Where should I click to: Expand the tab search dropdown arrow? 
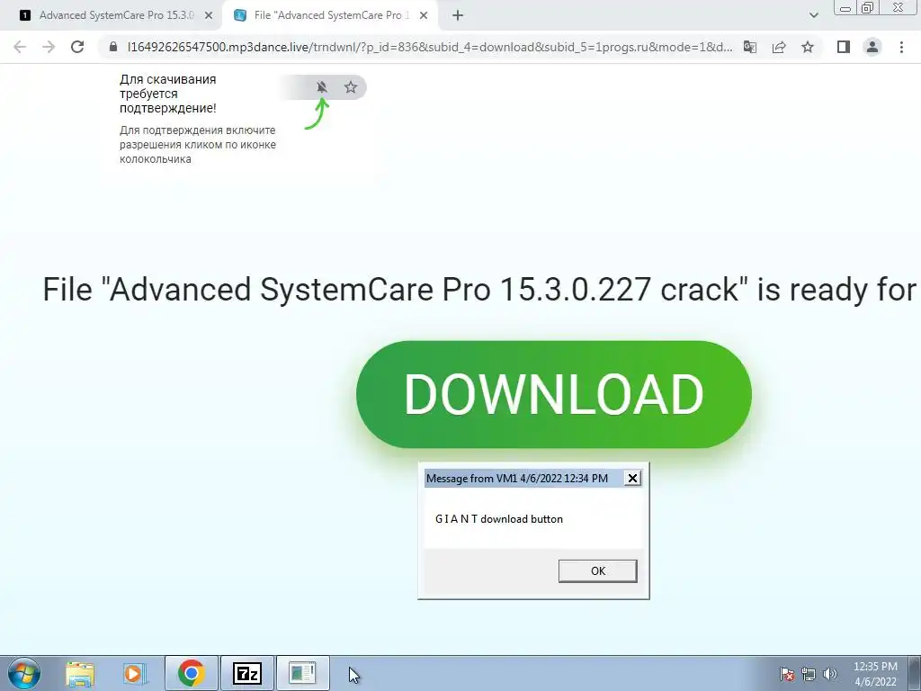813,16
